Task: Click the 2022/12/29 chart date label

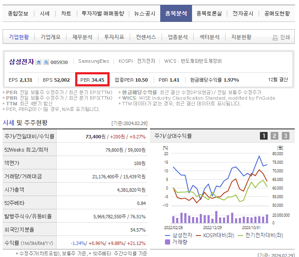Action: coord(212,228)
